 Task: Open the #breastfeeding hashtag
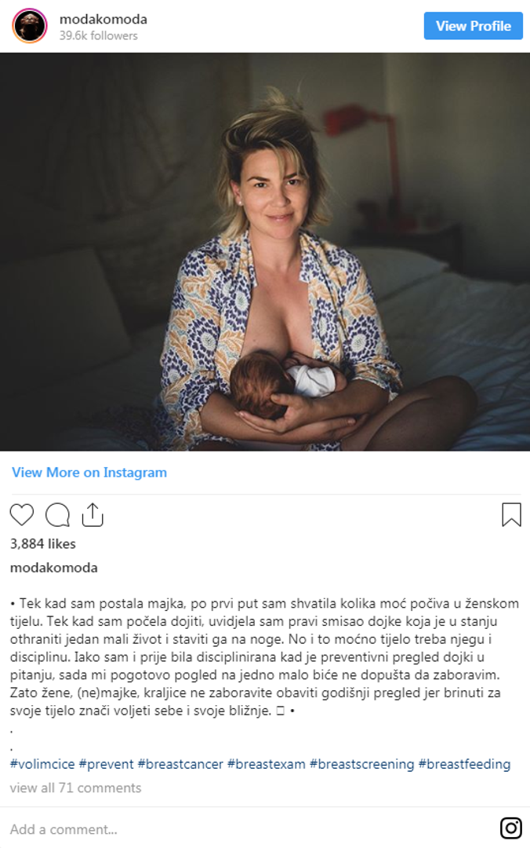click(x=465, y=764)
